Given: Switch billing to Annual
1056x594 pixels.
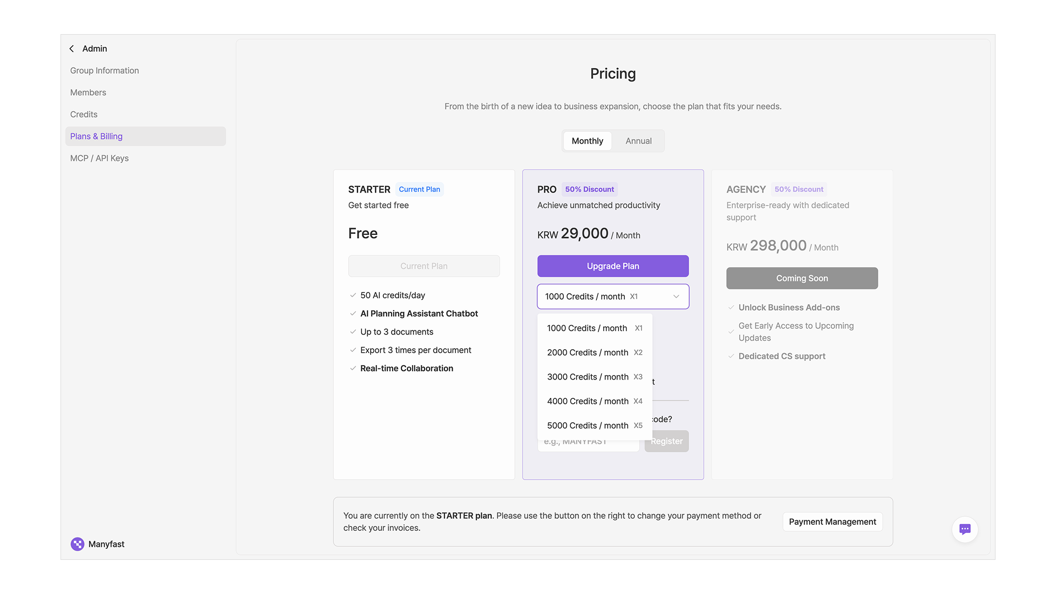Looking at the screenshot, I should pos(638,141).
